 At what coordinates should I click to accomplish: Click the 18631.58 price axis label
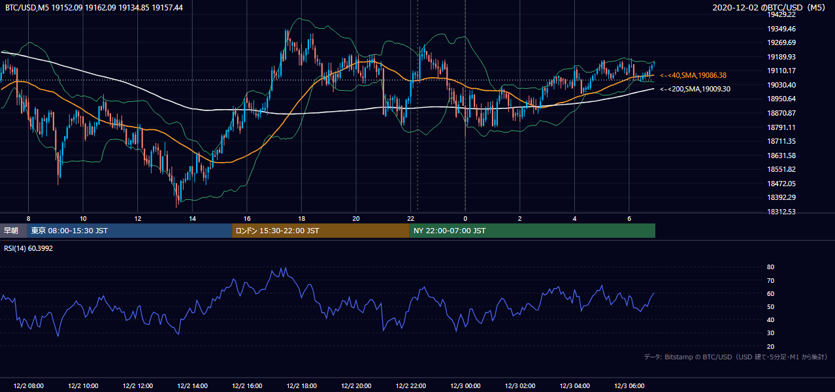click(781, 155)
